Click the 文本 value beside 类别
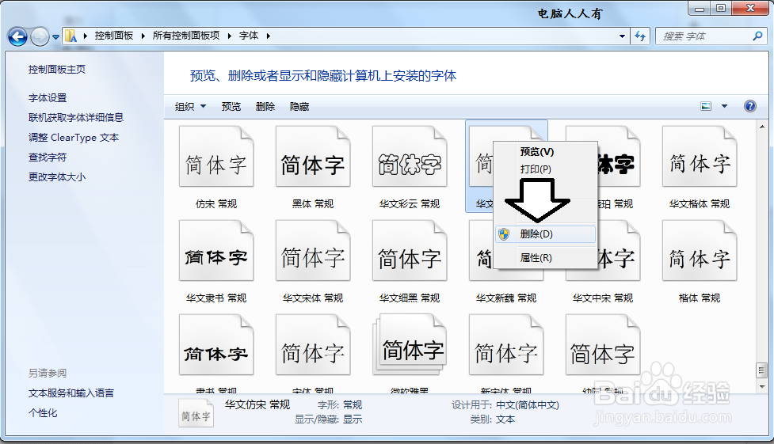 coord(505,419)
